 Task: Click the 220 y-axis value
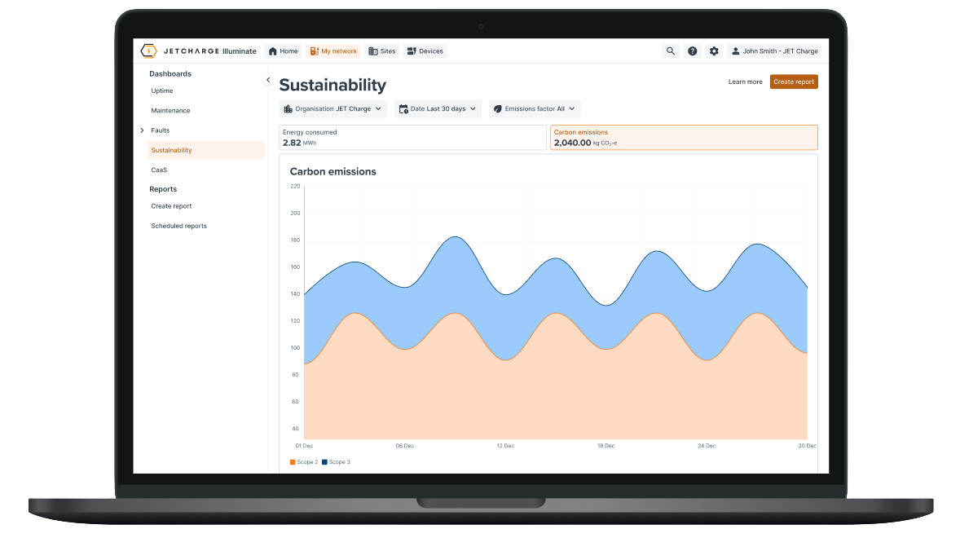pos(295,186)
